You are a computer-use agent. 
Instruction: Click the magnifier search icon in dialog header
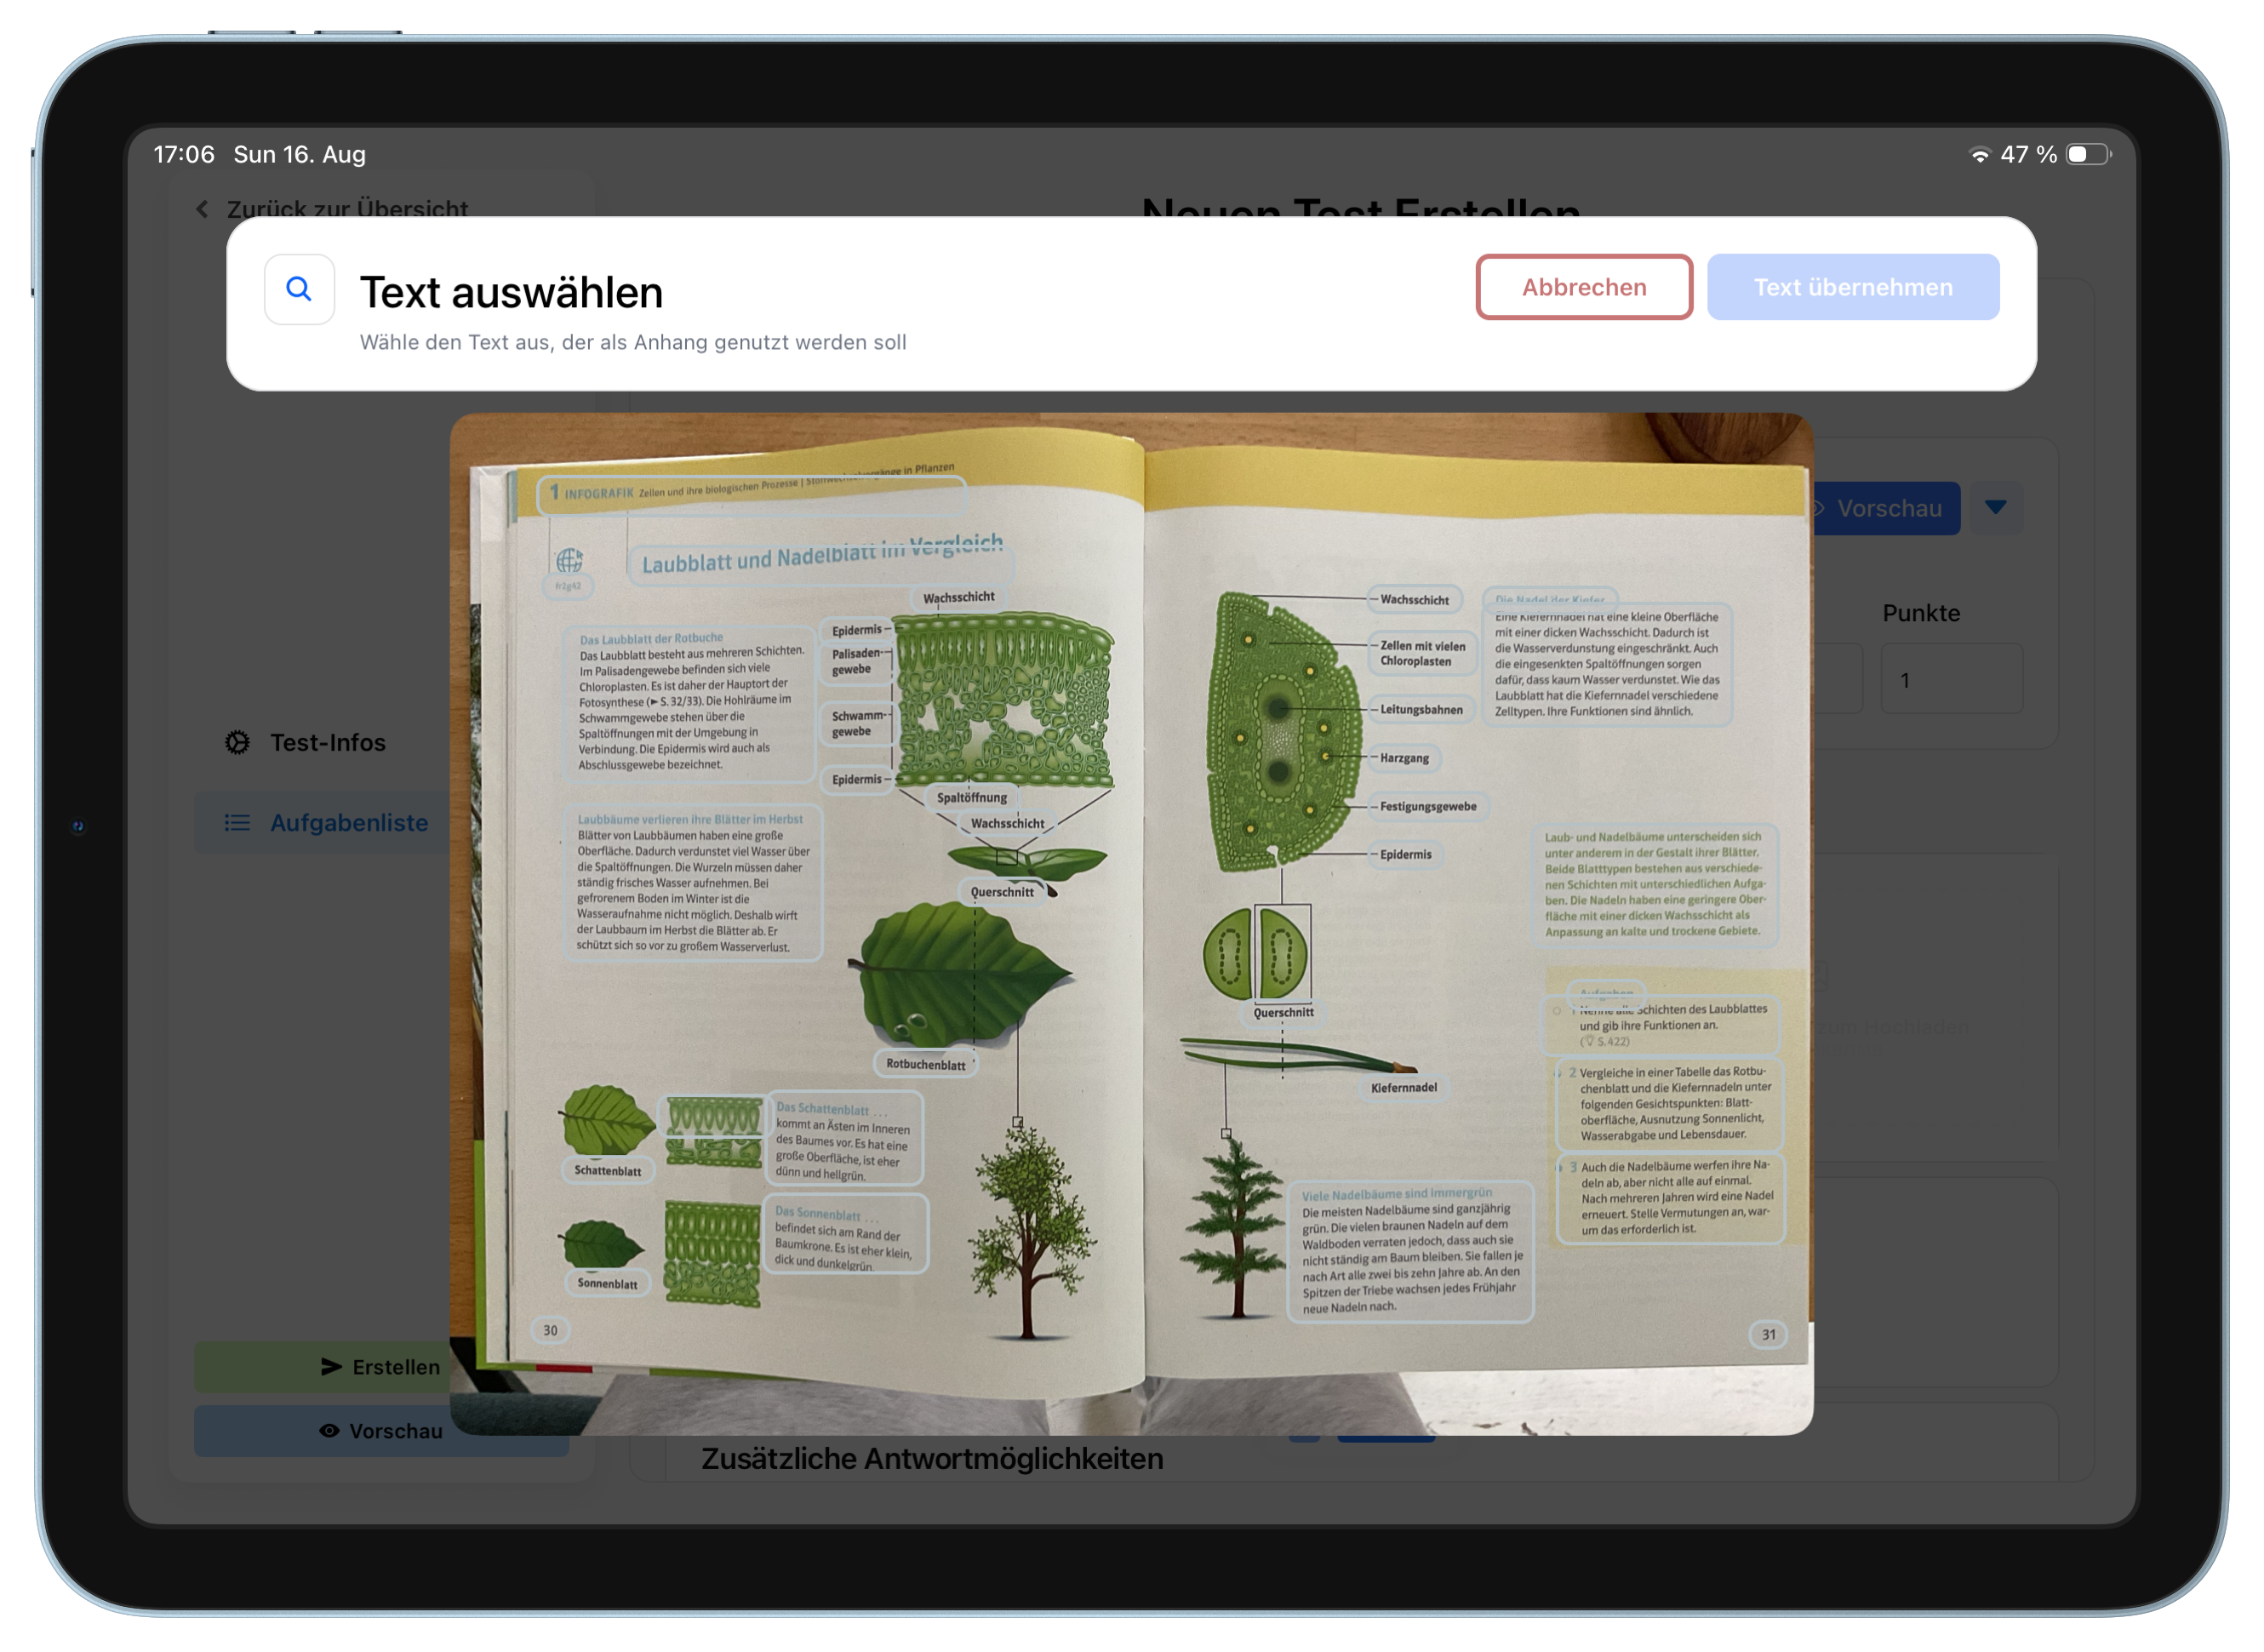[x=299, y=290]
